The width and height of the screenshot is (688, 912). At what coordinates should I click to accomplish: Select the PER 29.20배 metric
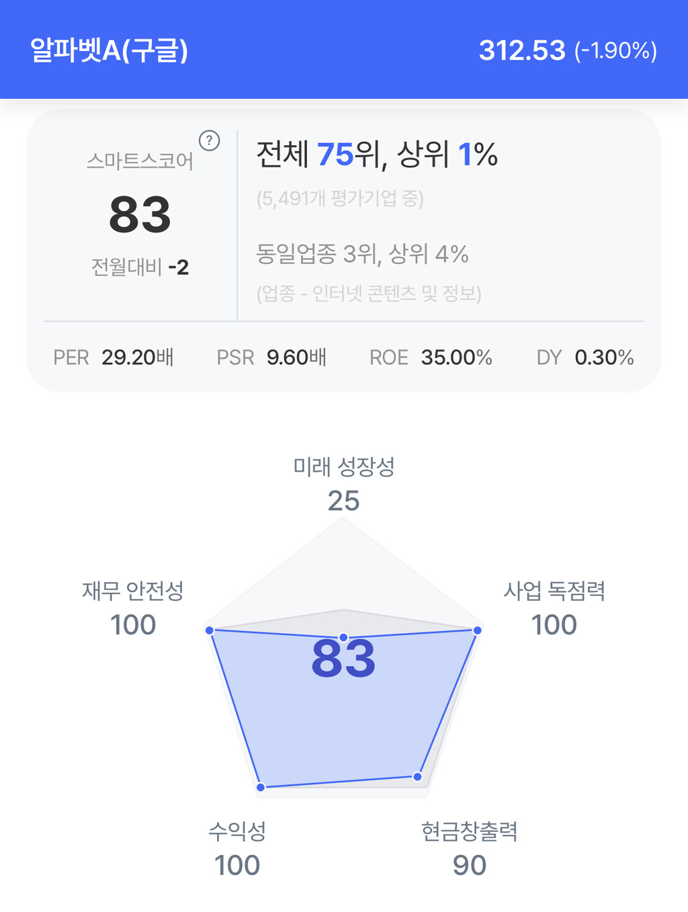(x=114, y=358)
